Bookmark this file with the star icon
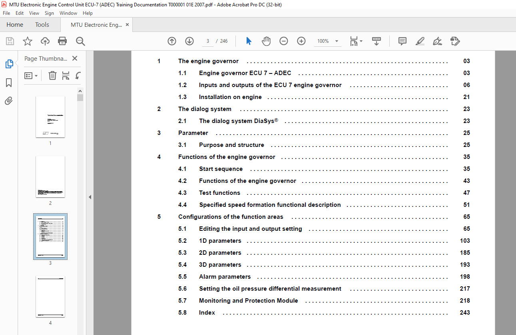Viewport: 516px width, 335px height. click(28, 41)
